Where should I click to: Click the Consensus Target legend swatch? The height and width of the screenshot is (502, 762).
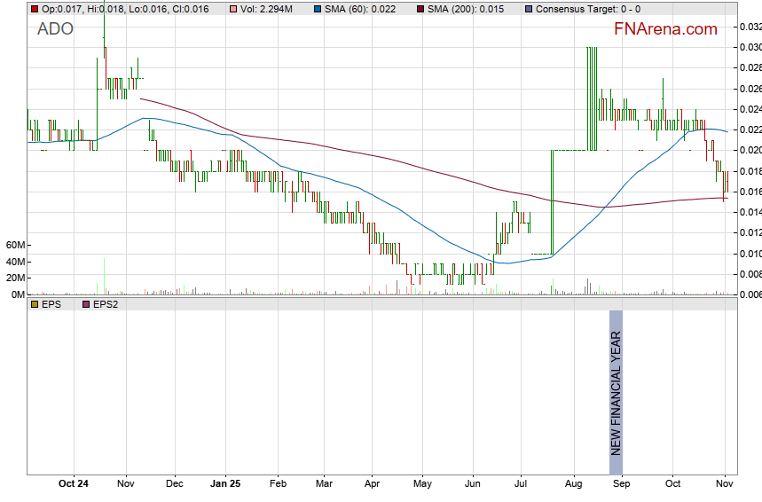click(529, 8)
